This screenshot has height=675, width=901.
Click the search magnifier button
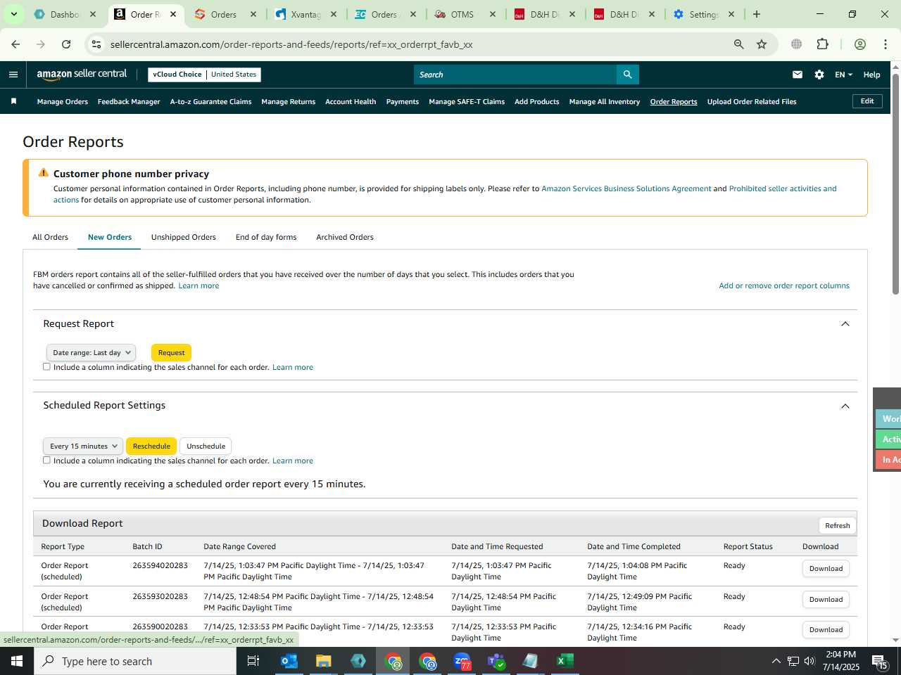pos(627,75)
